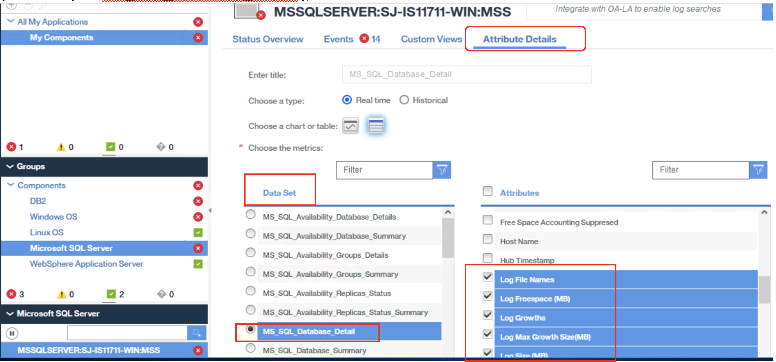Click the Data Set list scroll-up arrow

(x=448, y=212)
